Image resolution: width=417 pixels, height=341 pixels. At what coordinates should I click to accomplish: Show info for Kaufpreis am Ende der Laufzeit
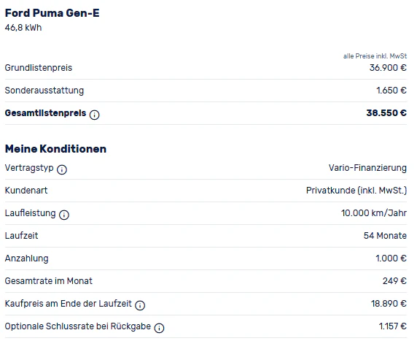(140, 305)
